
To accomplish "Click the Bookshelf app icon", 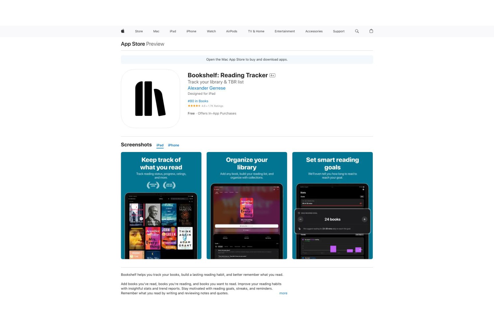I will pyautogui.click(x=150, y=98).
